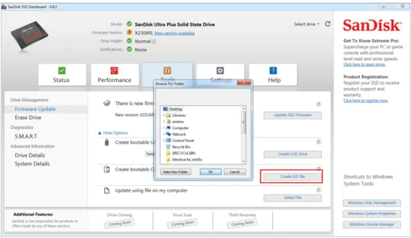The width and height of the screenshot is (411, 238).
Task: Open Drive Details in sidebar
Action: 30,155
